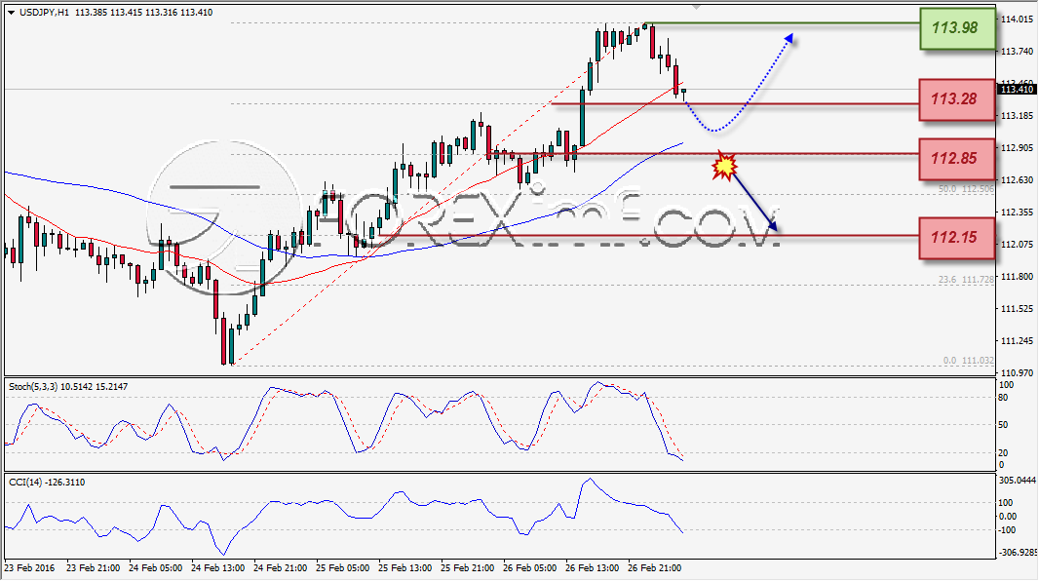Click the 112.905 price scale value

[1018, 148]
